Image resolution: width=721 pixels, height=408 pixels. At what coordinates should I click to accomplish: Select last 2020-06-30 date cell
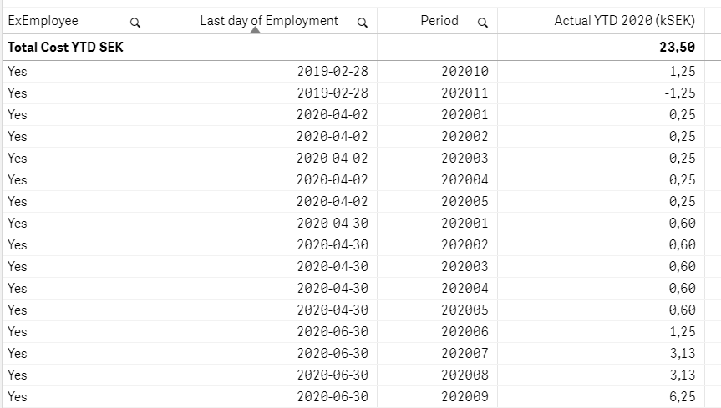coord(332,397)
